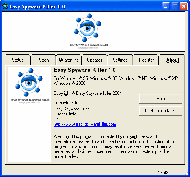The width and height of the screenshot is (190, 177).
Task: Click the Help button
Action: point(161,99)
